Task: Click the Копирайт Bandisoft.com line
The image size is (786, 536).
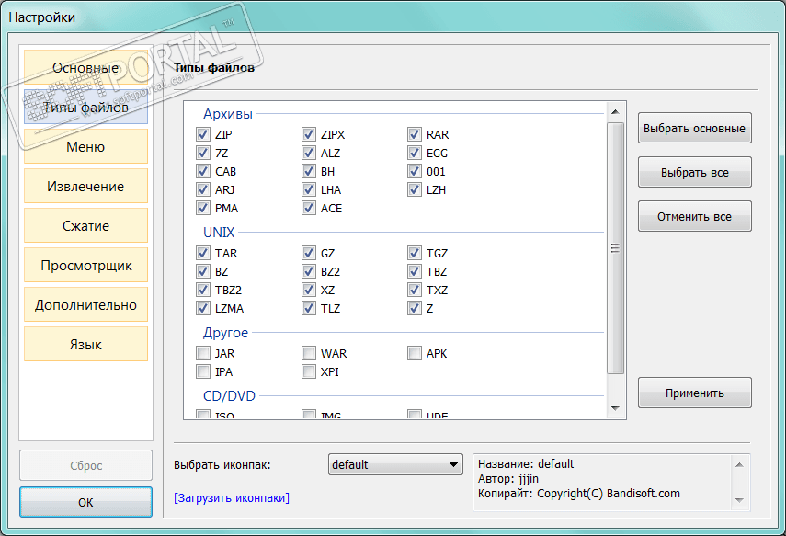Action: pos(579,494)
